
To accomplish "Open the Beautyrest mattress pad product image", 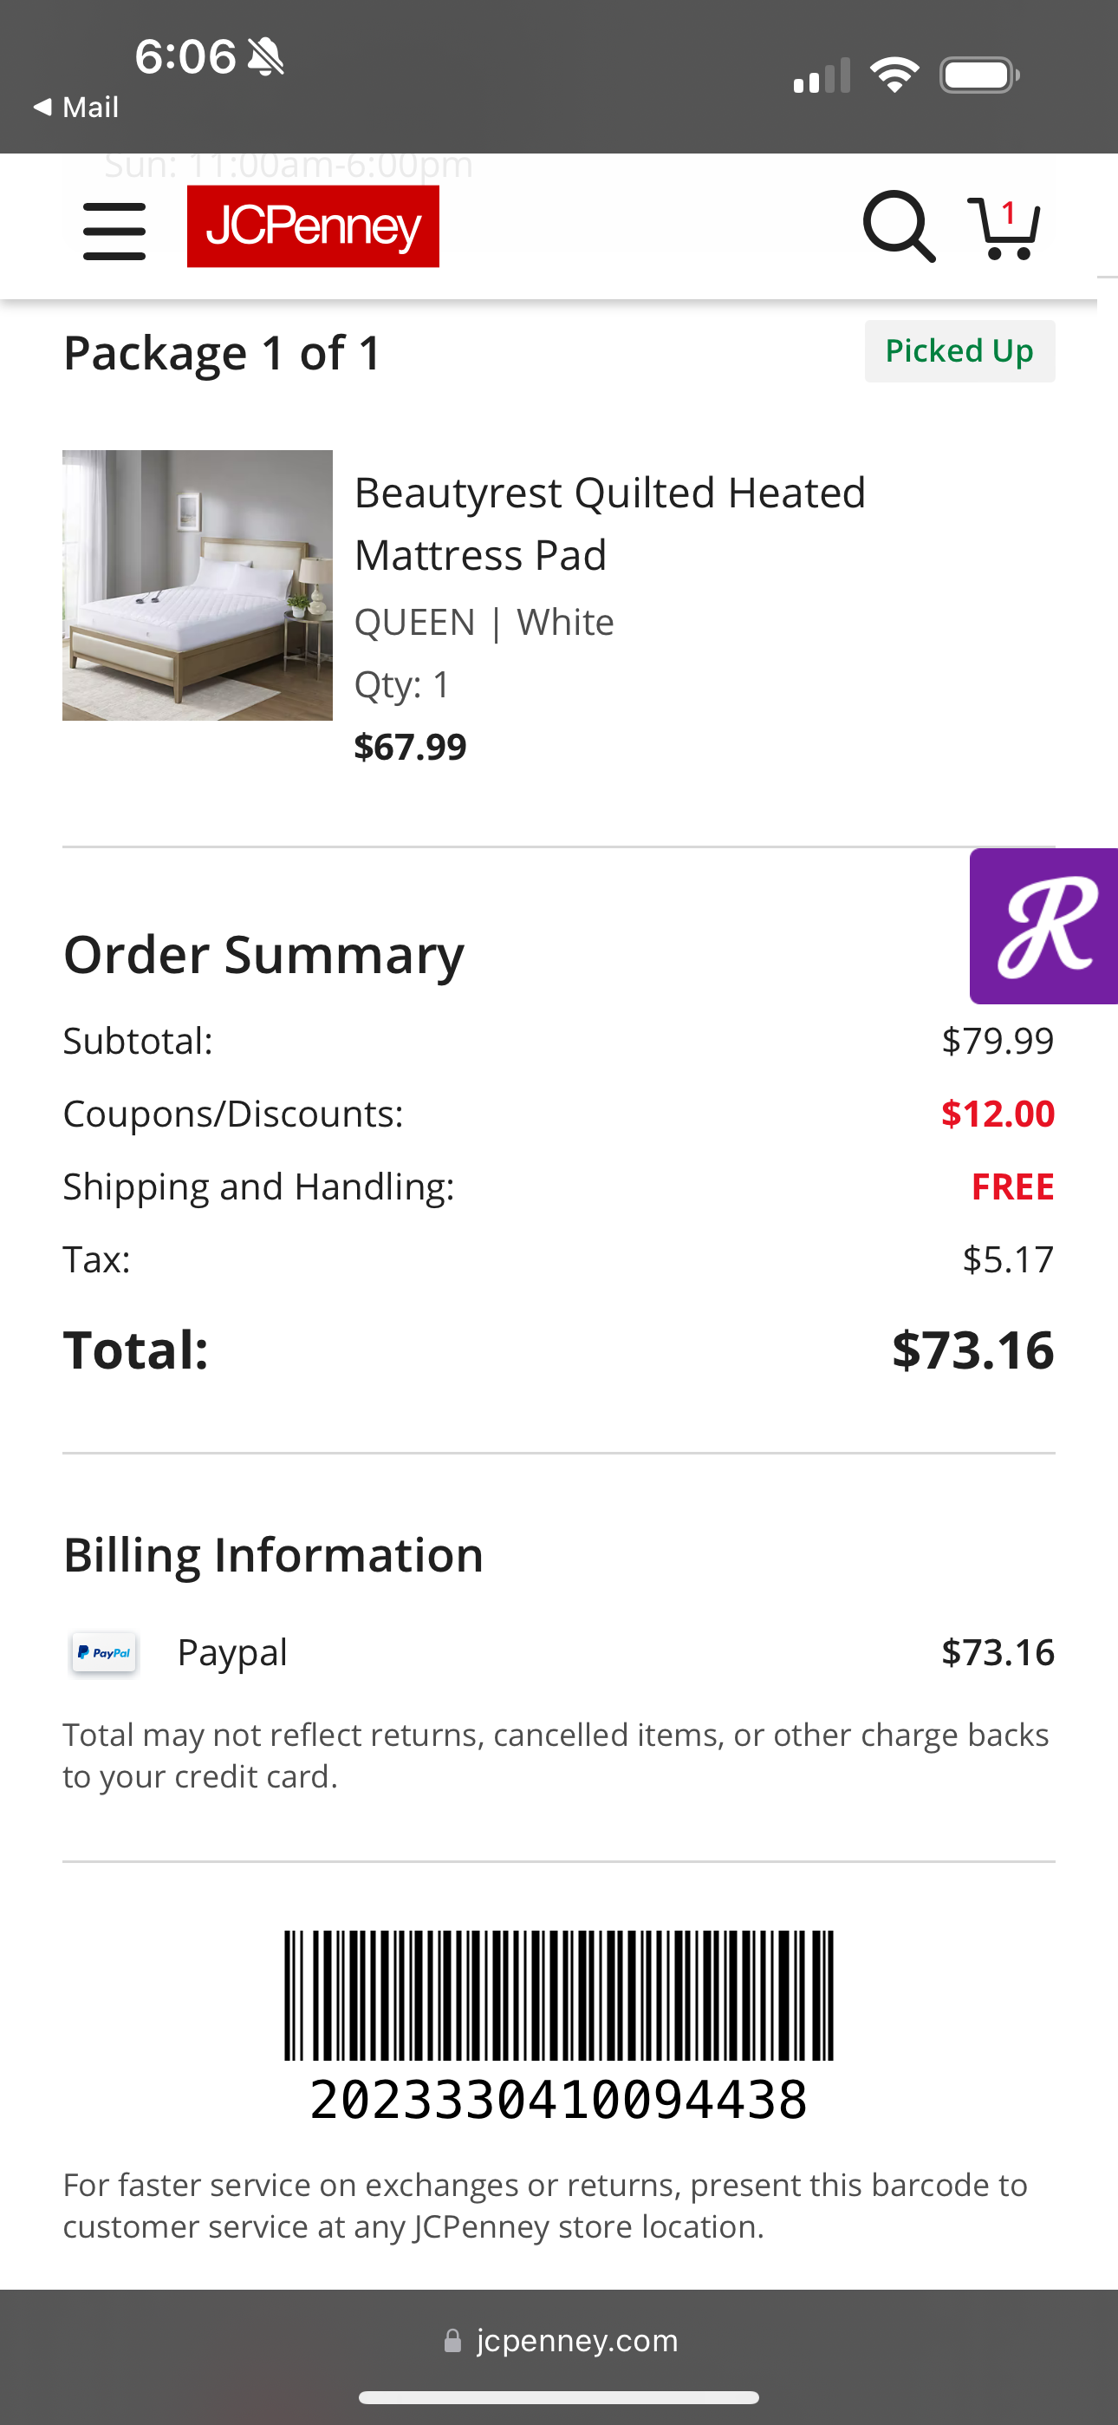I will [198, 585].
